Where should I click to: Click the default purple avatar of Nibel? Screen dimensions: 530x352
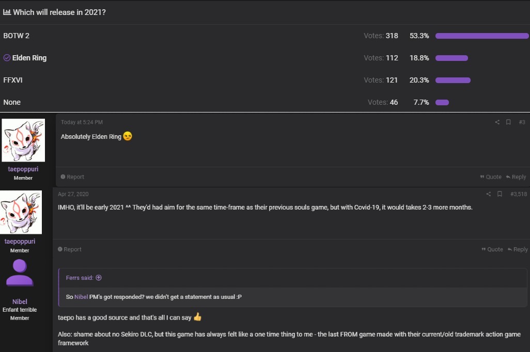tap(20, 273)
